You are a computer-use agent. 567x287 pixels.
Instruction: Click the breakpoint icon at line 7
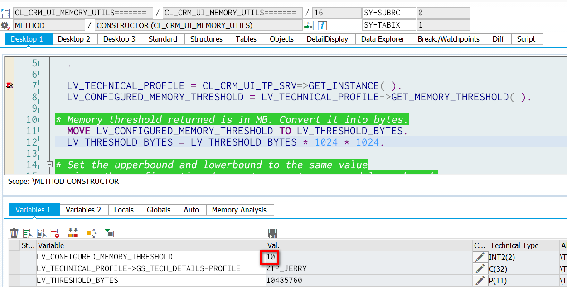[x=9, y=85]
